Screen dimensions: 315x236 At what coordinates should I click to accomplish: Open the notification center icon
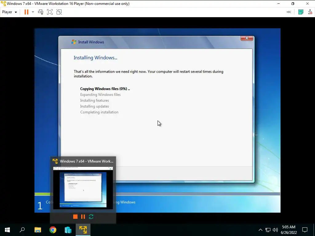coord(305,230)
